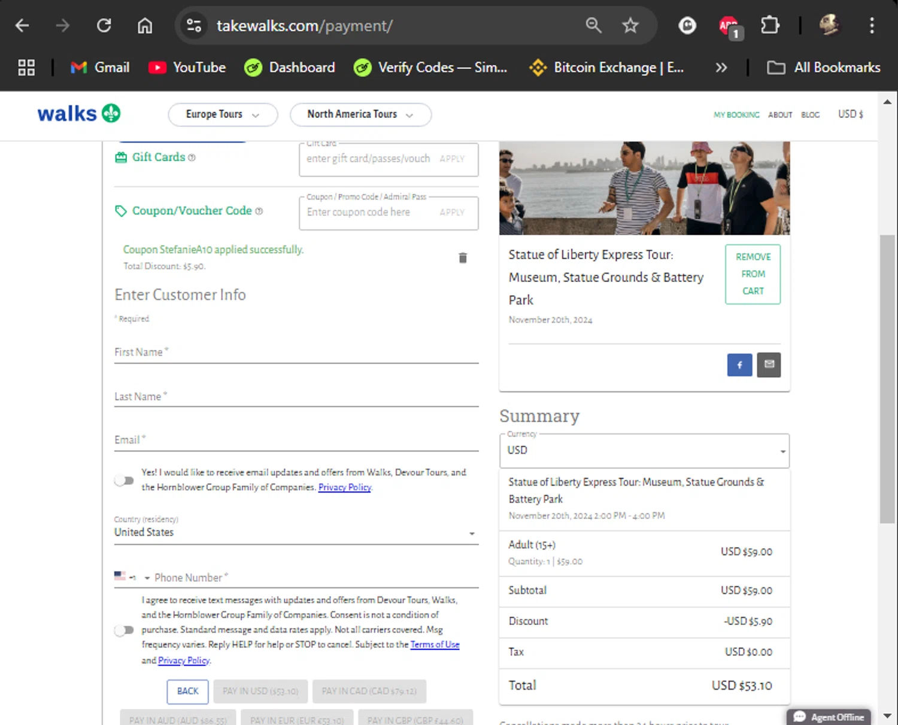Click the Gift Cards gift icon

point(121,157)
